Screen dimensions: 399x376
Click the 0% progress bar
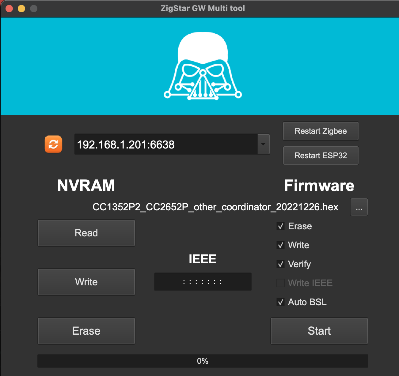tap(203, 361)
